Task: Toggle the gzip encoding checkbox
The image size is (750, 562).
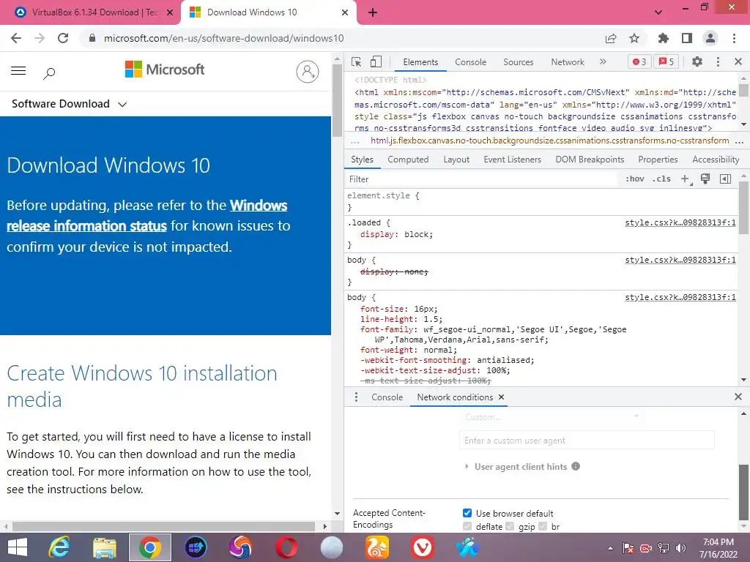Action: pos(510,526)
